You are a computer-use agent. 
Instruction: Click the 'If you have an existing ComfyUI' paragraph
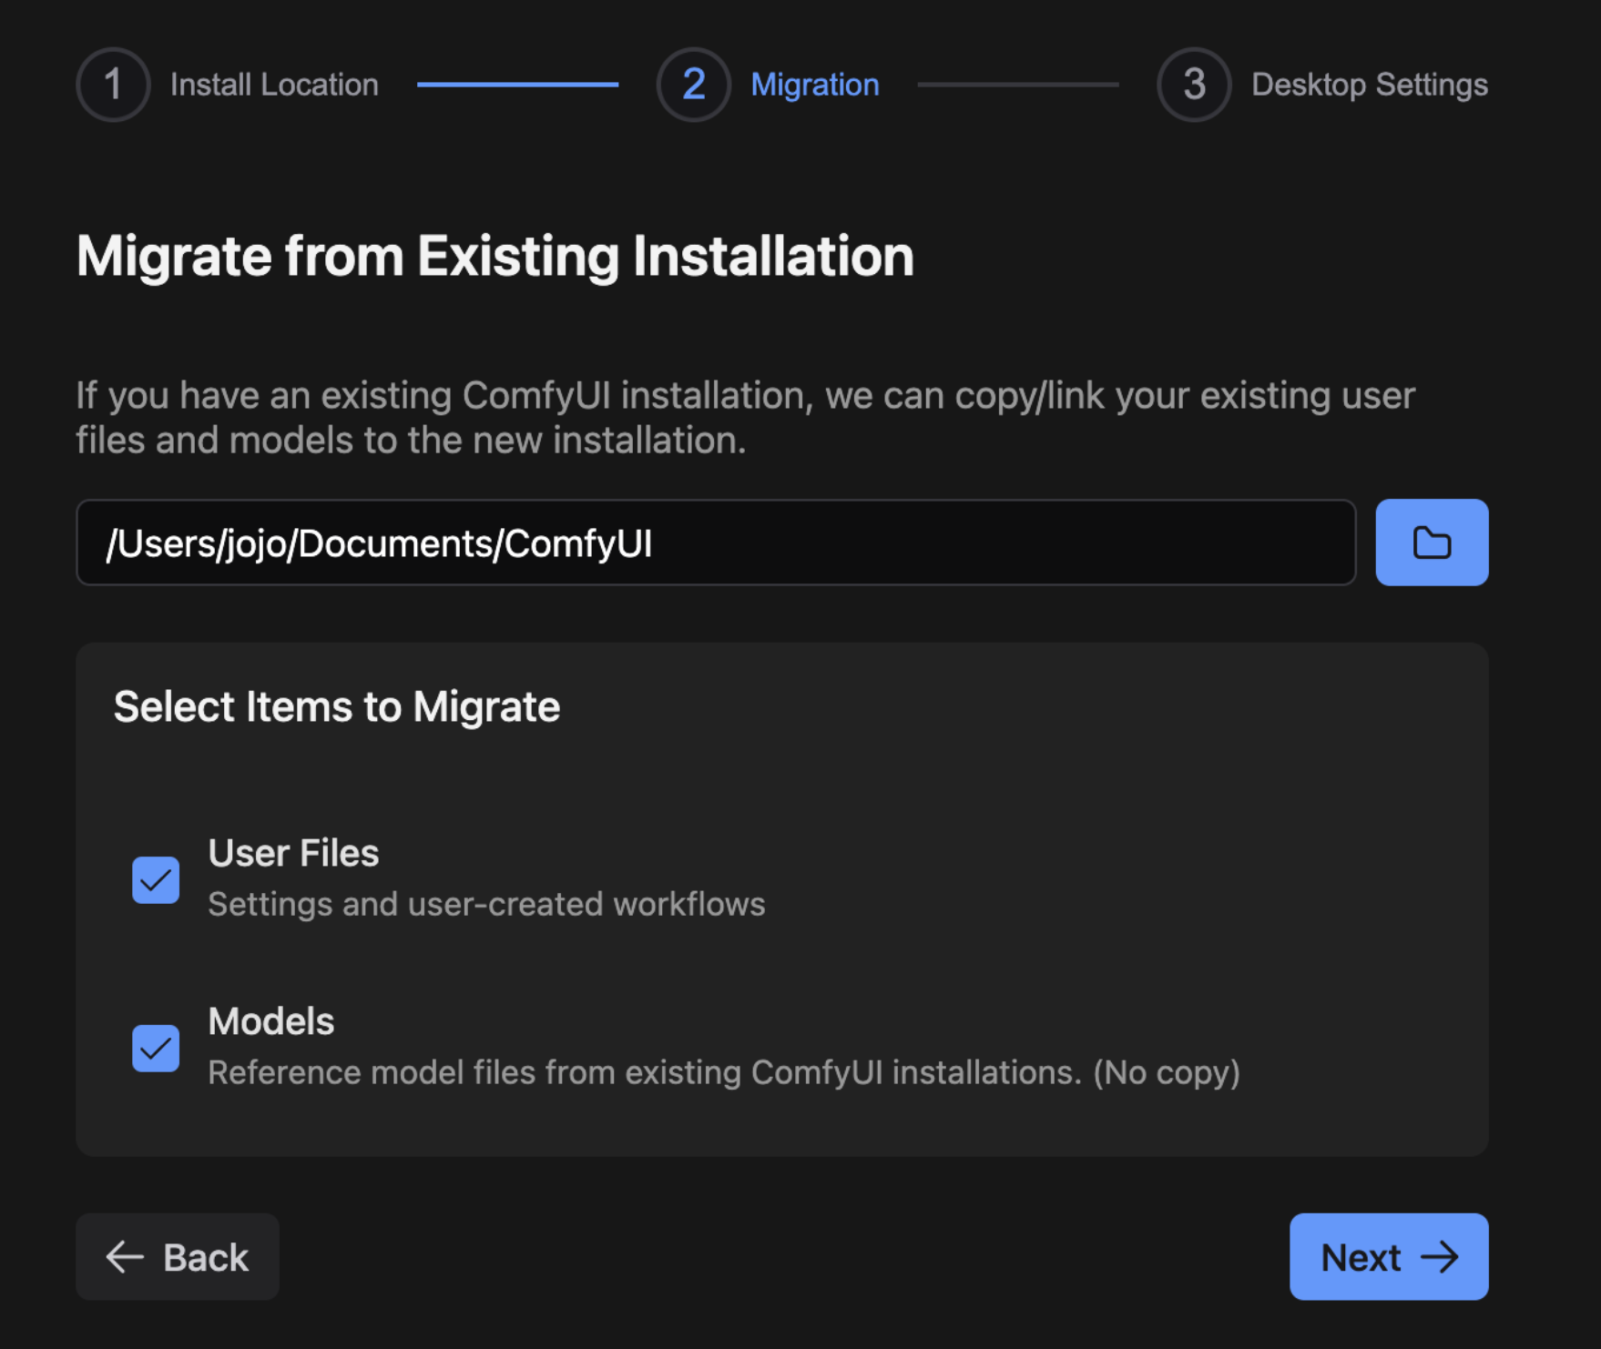click(745, 418)
